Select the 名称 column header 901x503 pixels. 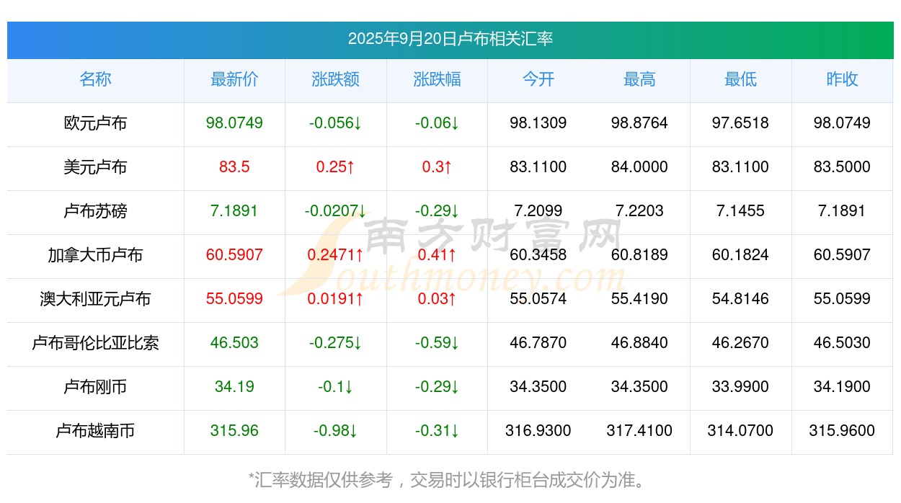click(95, 79)
